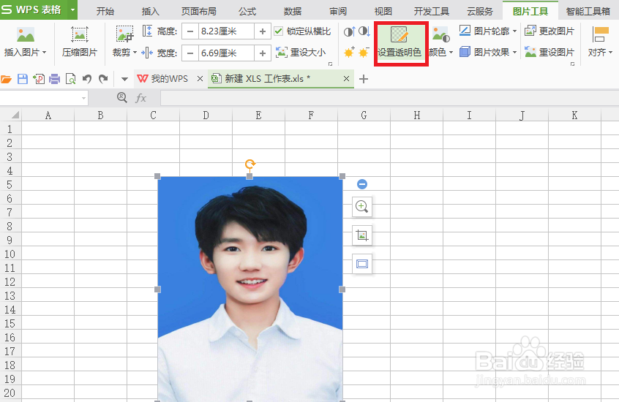Image resolution: width=619 pixels, height=402 pixels.
Task: Click the Save icon in quick toolbar
Action: coord(23,79)
